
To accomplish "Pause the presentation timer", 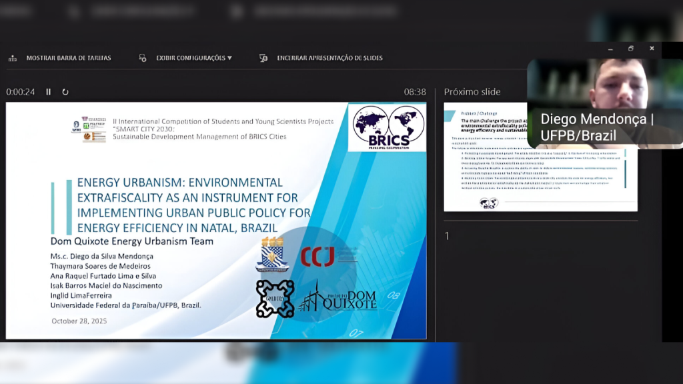I will (x=49, y=92).
